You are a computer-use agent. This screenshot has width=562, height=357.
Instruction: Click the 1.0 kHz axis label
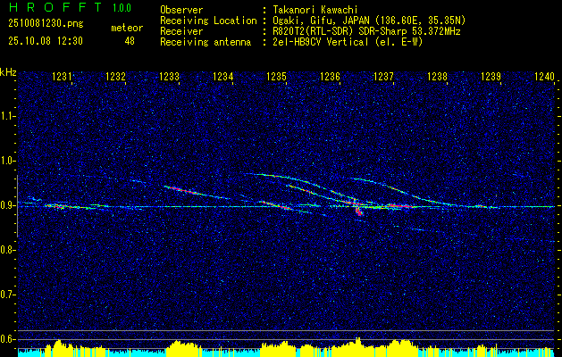6,161
